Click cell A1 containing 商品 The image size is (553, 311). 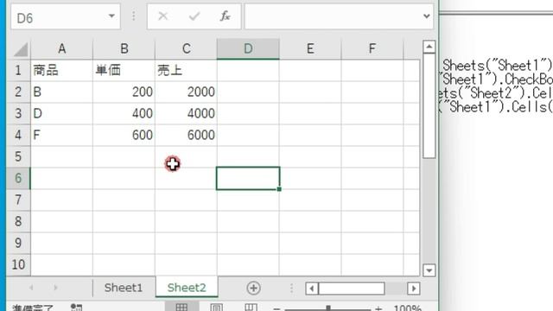tap(61, 71)
